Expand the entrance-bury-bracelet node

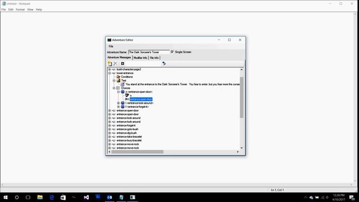(x=109, y=140)
